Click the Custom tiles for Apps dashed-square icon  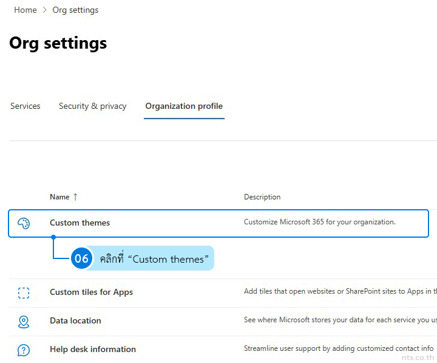click(x=24, y=293)
